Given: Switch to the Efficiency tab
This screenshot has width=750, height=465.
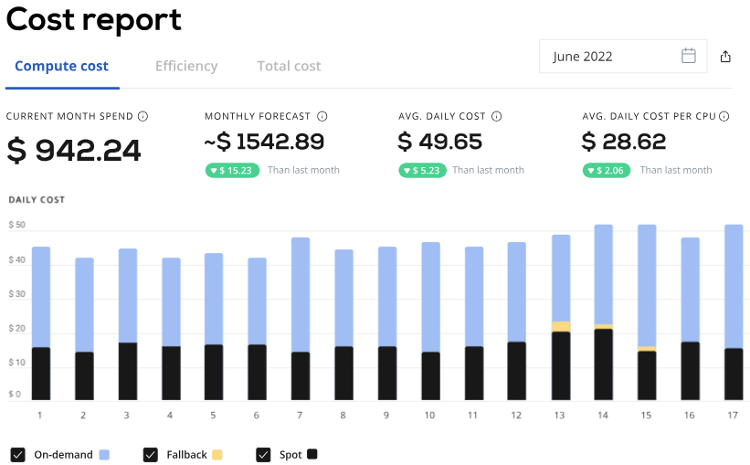Looking at the screenshot, I should pyautogui.click(x=186, y=66).
